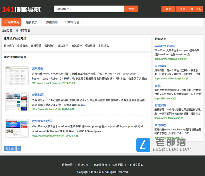Click 建站技术网站大全 section heading

click(15, 57)
